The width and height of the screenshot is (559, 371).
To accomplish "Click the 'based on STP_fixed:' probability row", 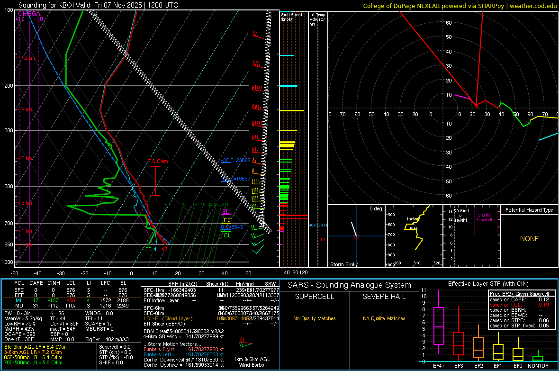I will [519, 326].
